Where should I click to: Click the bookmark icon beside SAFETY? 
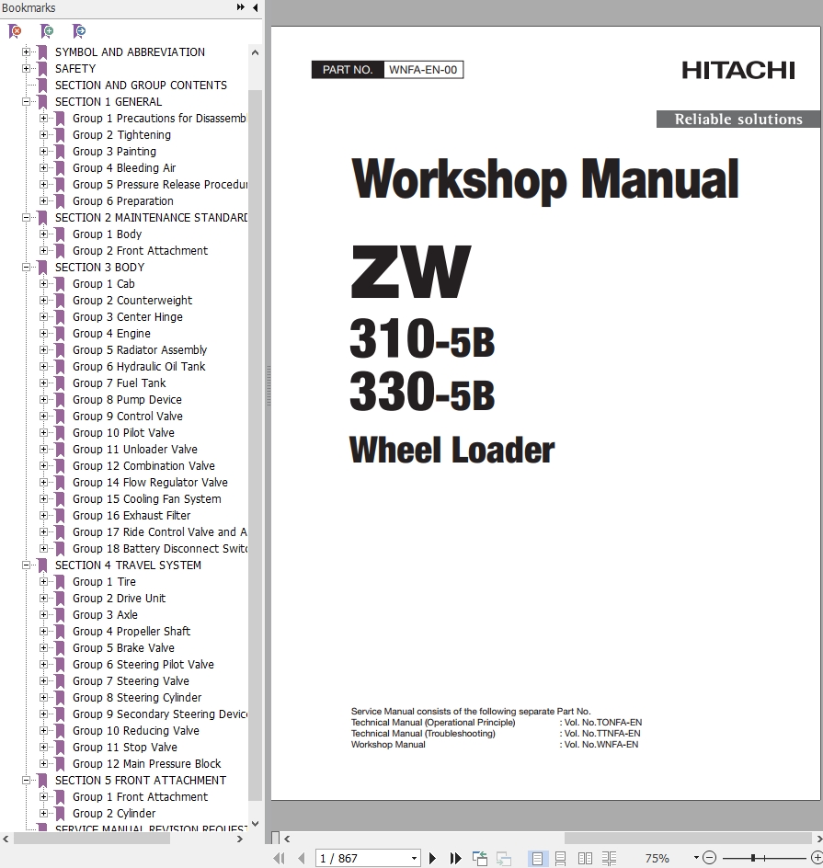point(42,69)
